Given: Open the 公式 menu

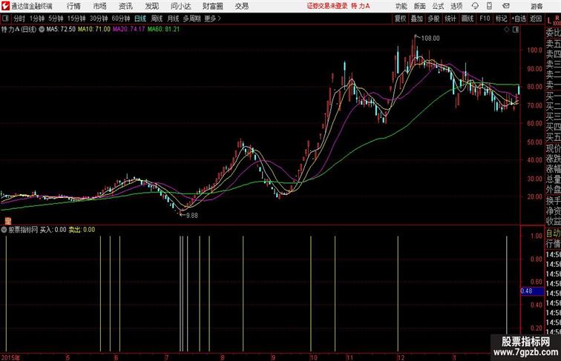Looking at the screenshot, I should (438, 6).
